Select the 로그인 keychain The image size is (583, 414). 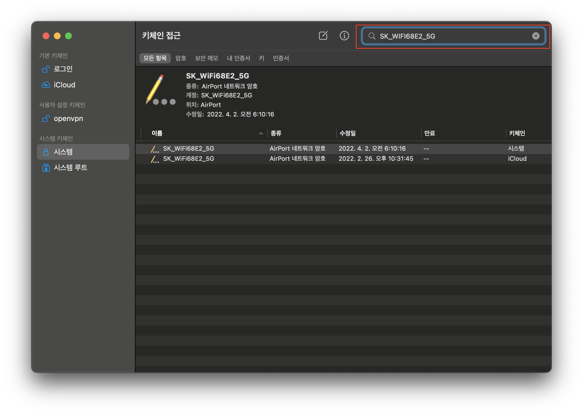[x=63, y=69]
